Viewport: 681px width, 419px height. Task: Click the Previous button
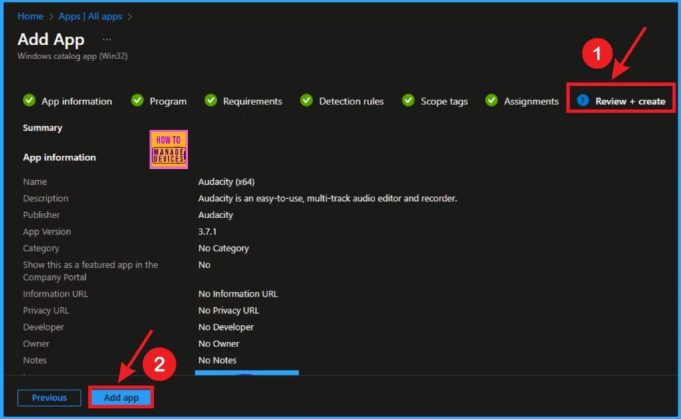click(x=49, y=397)
